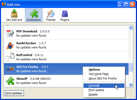Click the PDF Download extension icon
137x100 pixels.
pos(10,33)
